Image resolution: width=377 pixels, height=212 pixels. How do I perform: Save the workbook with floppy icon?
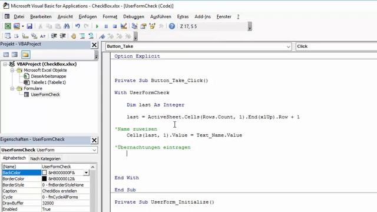tap(29, 26)
